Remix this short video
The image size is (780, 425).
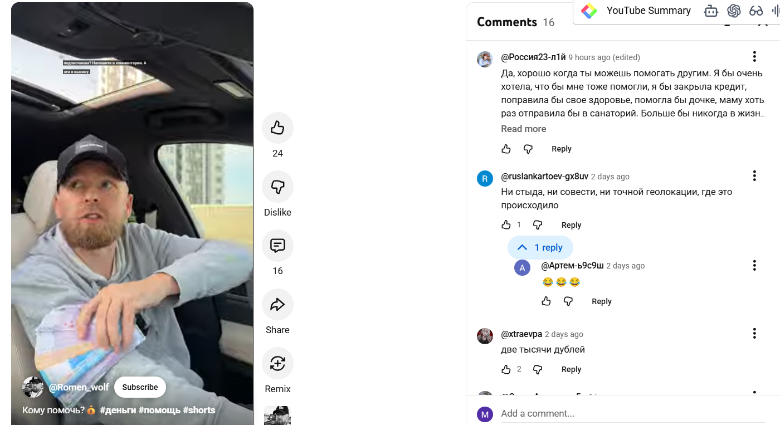pyautogui.click(x=277, y=363)
